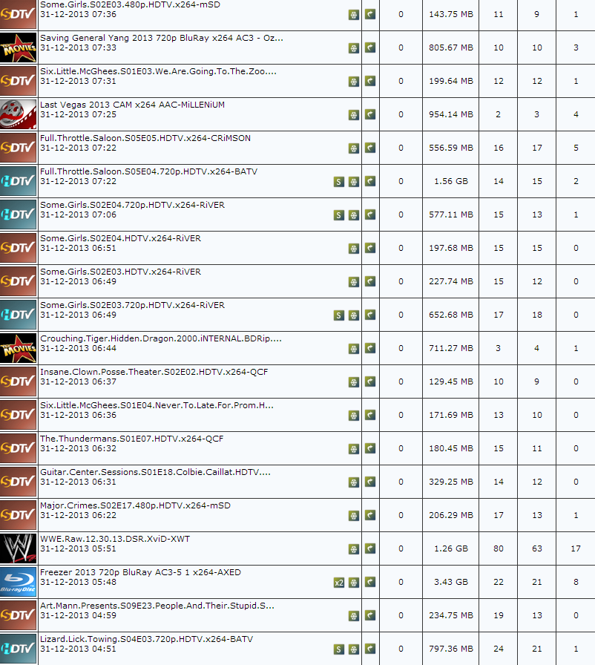Click the curved arrow icon on Some.Girls.S02E04.HDTV row

[x=370, y=248]
